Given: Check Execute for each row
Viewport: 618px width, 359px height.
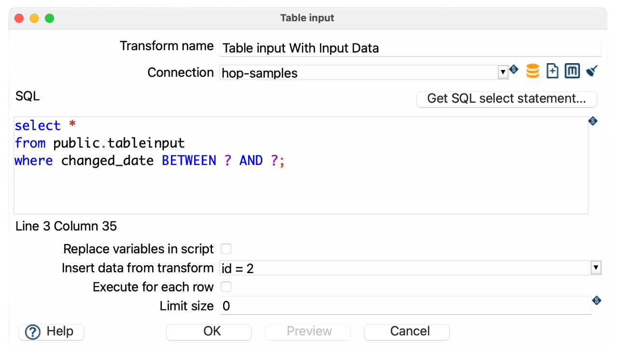Looking at the screenshot, I should tap(226, 287).
